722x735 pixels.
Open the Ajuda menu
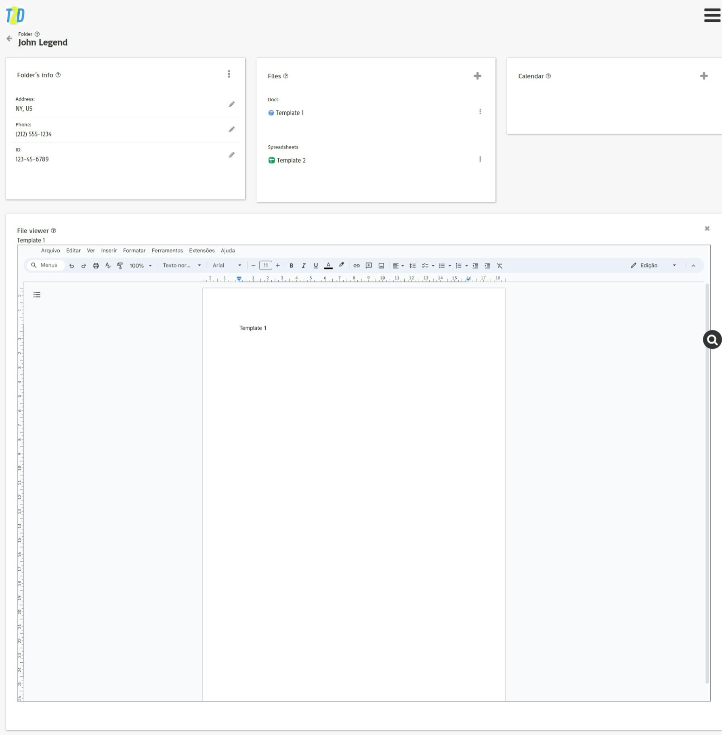click(x=228, y=251)
